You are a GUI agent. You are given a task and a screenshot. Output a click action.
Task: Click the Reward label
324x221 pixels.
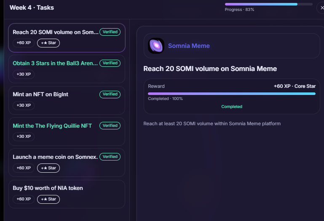click(x=156, y=86)
